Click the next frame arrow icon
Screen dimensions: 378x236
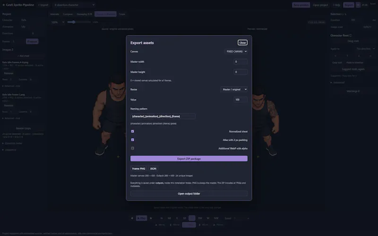click(x=151, y=218)
